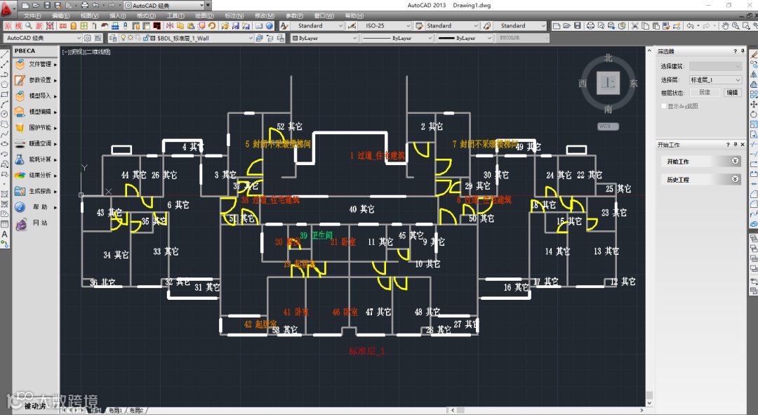Click the drawing area vertical scrollbar up arrow

[649, 51]
